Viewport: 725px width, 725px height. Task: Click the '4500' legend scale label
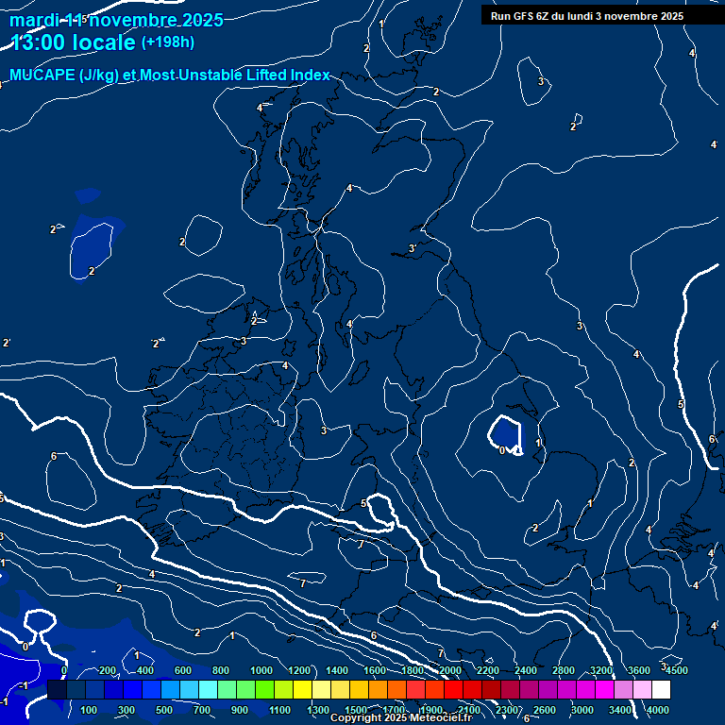point(676,670)
